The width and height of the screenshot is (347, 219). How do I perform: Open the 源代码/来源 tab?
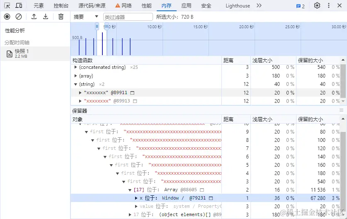click(x=92, y=6)
